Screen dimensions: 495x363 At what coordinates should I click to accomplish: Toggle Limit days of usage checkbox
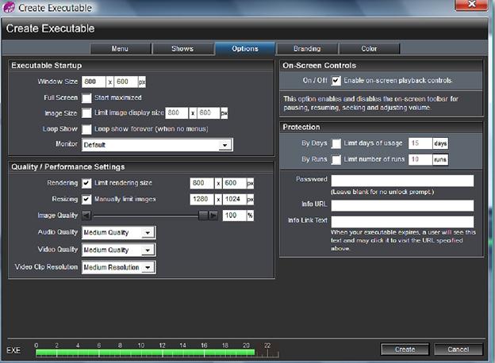pyautogui.click(x=336, y=143)
